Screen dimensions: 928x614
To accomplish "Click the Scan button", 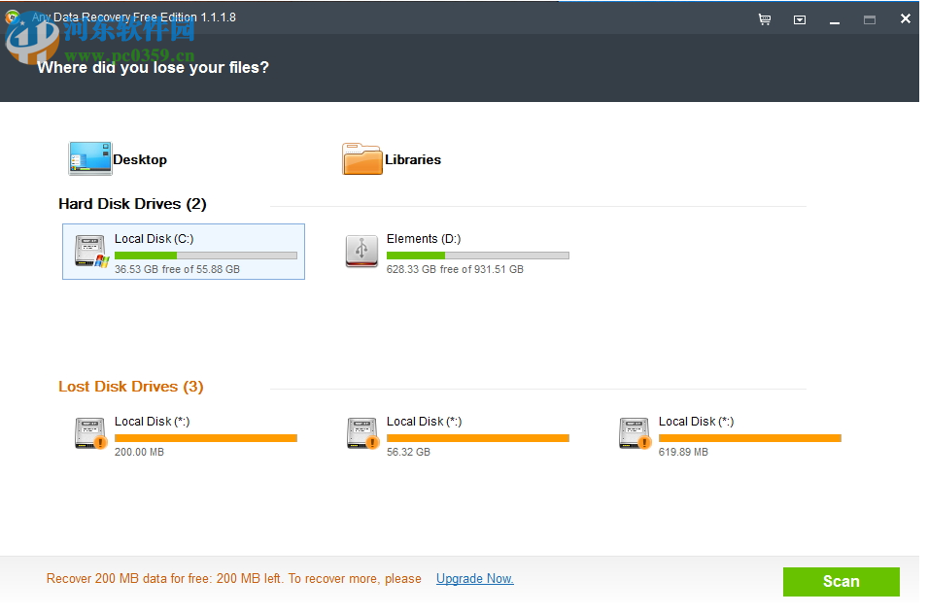I will pyautogui.click(x=841, y=581).
